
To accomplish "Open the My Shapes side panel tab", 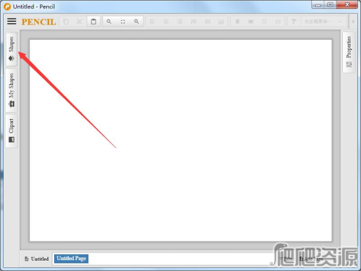I will (x=11, y=90).
